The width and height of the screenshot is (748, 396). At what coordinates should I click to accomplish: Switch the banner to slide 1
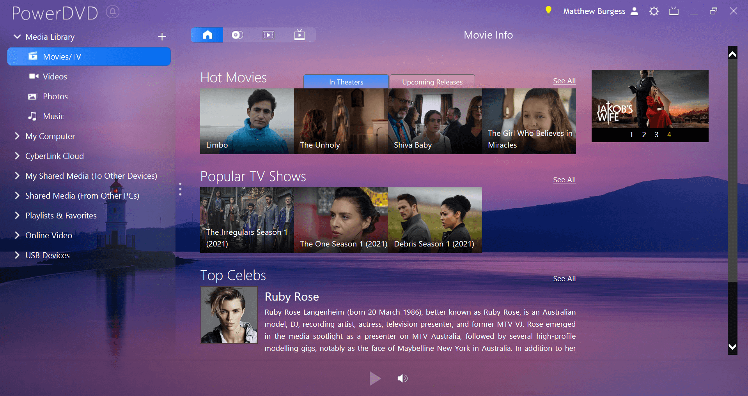click(631, 134)
